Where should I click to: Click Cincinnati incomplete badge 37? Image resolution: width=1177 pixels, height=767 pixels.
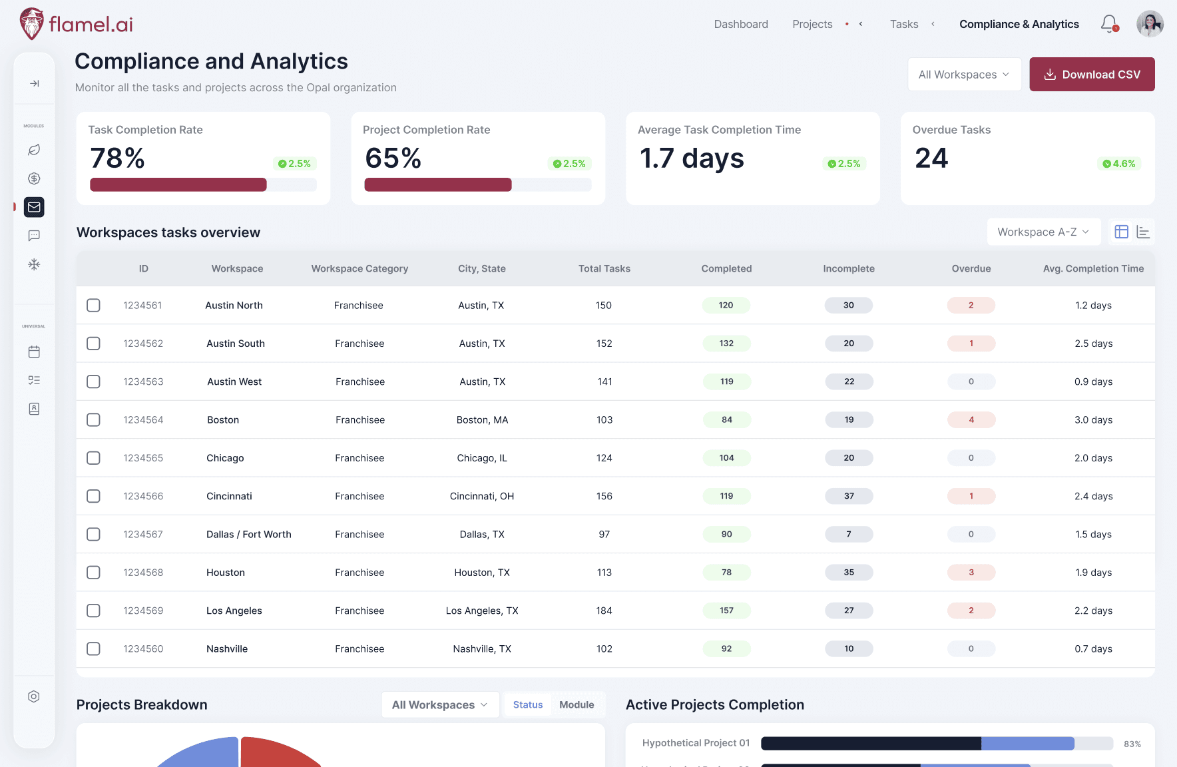click(x=849, y=496)
